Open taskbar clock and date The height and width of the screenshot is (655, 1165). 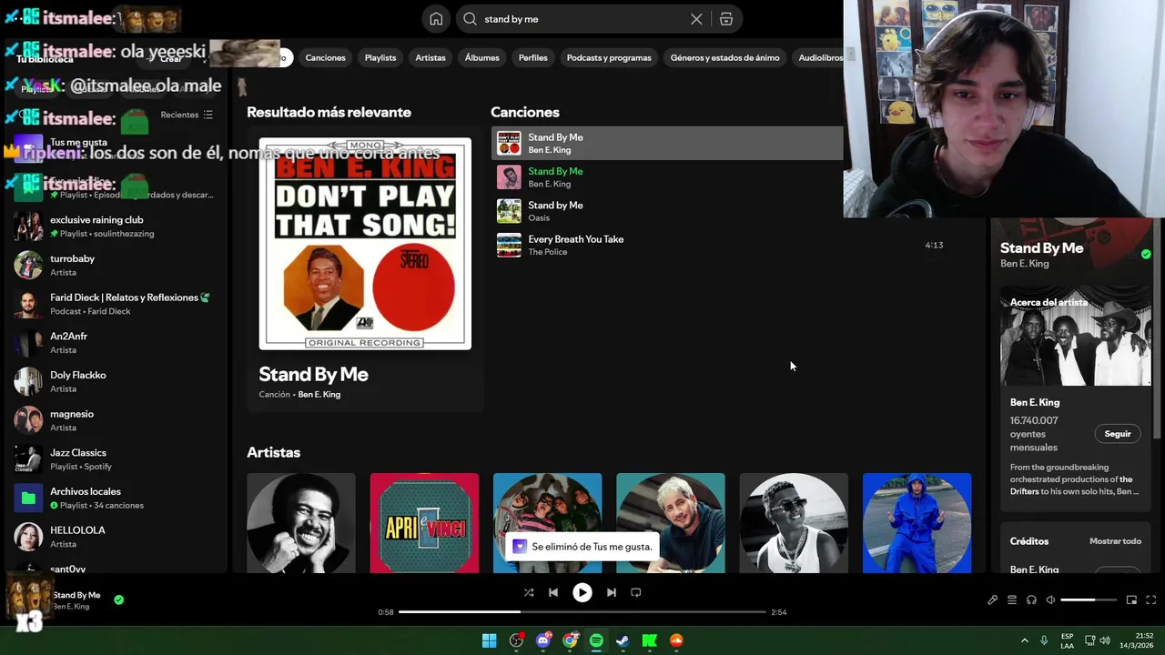[1137, 640]
